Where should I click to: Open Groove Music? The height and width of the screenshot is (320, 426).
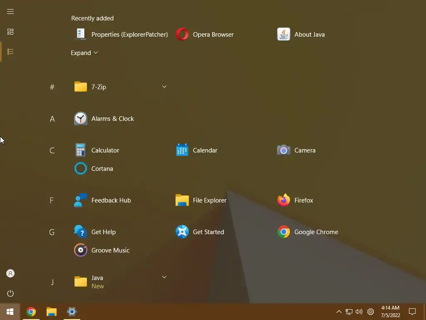102,250
